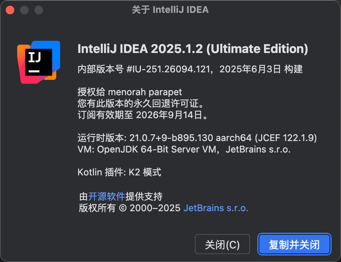This screenshot has width=341, height=262.
Task: Click the 授权给 menorah parapet line
Action: (x=130, y=92)
